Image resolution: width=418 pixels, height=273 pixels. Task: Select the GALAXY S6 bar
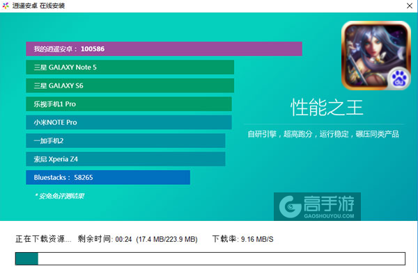point(130,85)
